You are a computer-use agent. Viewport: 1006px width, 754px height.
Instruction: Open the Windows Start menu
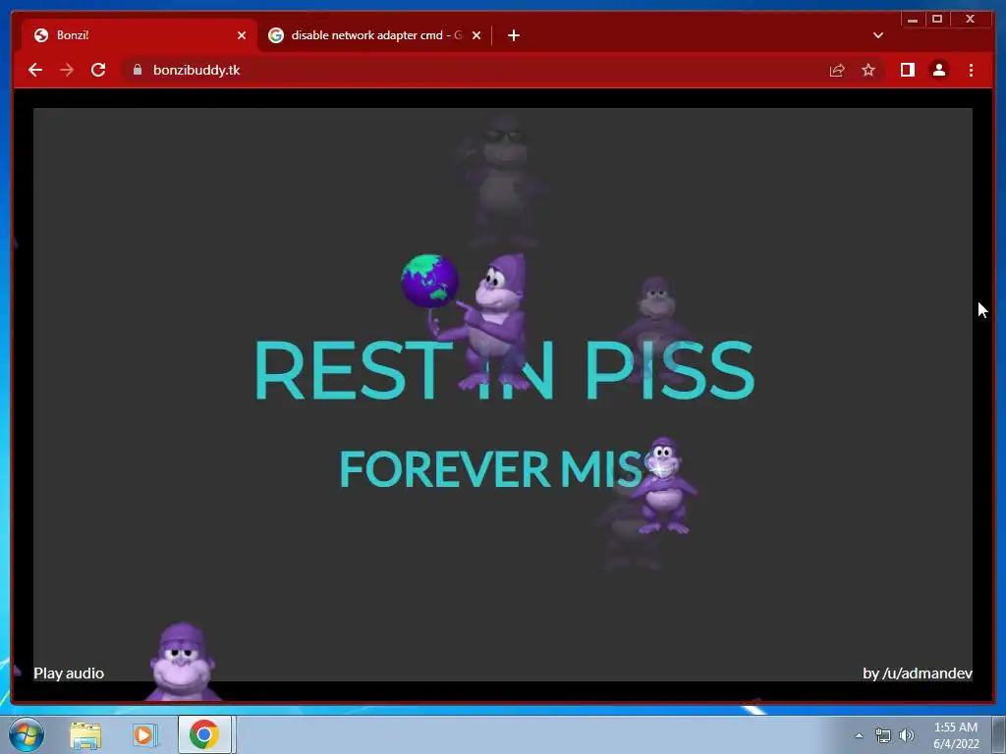pyautogui.click(x=27, y=734)
